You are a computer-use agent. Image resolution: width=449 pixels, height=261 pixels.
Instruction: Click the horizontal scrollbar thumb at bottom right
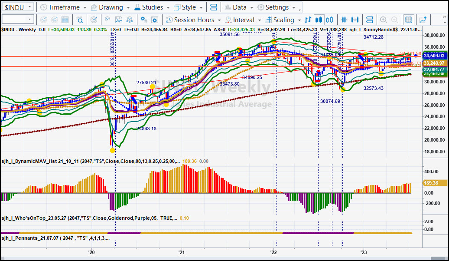point(439,258)
